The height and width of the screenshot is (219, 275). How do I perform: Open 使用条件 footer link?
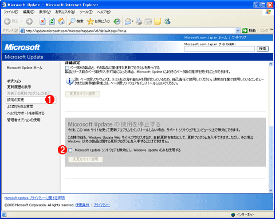tap(82, 205)
